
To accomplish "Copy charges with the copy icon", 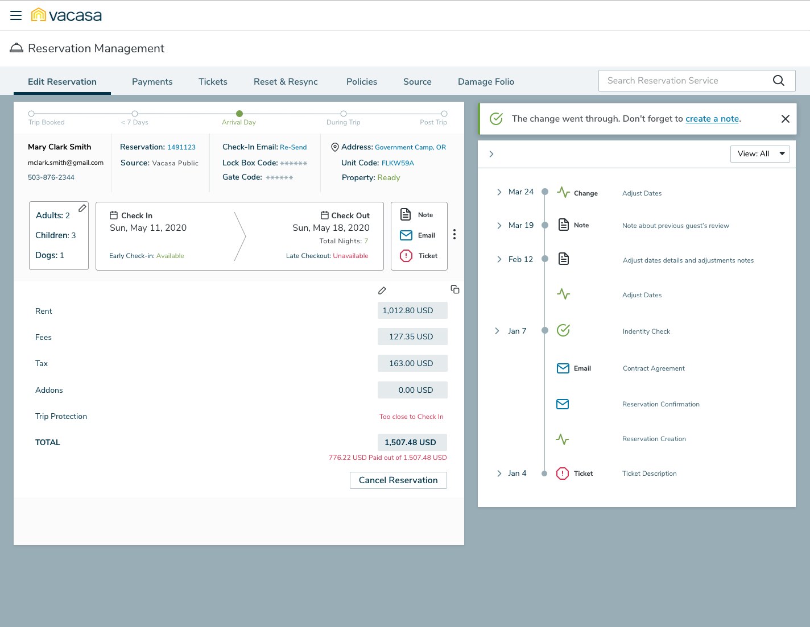I will coord(455,289).
